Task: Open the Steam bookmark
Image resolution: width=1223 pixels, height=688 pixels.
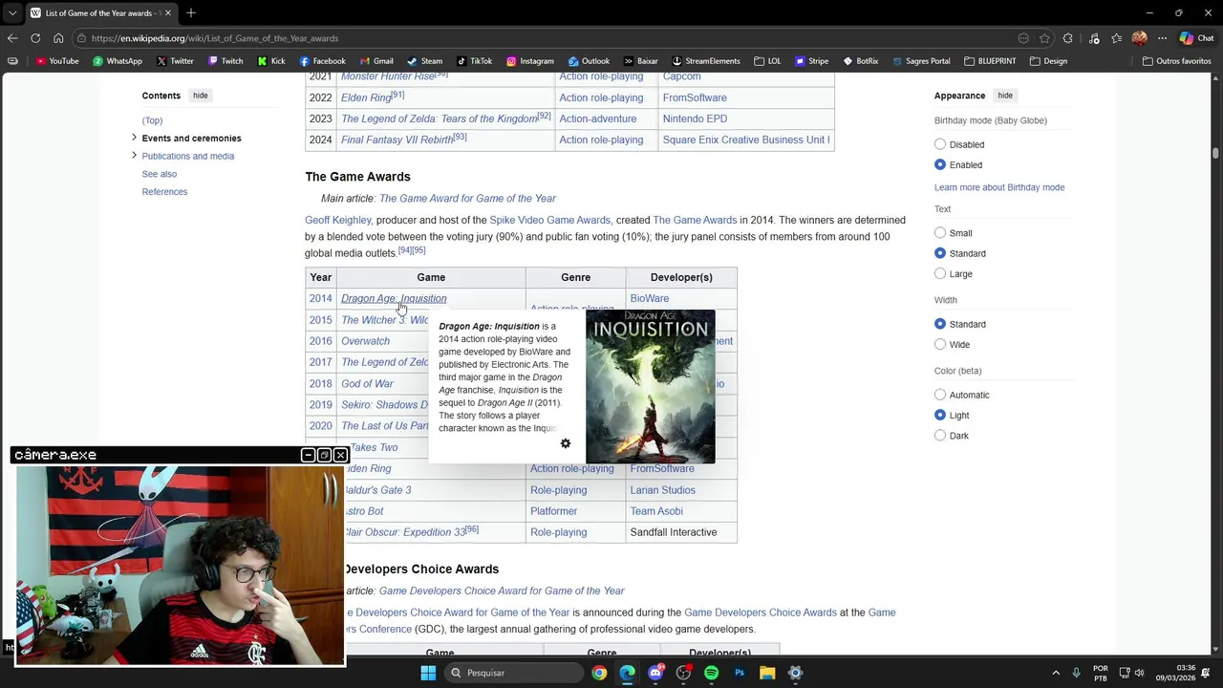Action: (x=424, y=61)
